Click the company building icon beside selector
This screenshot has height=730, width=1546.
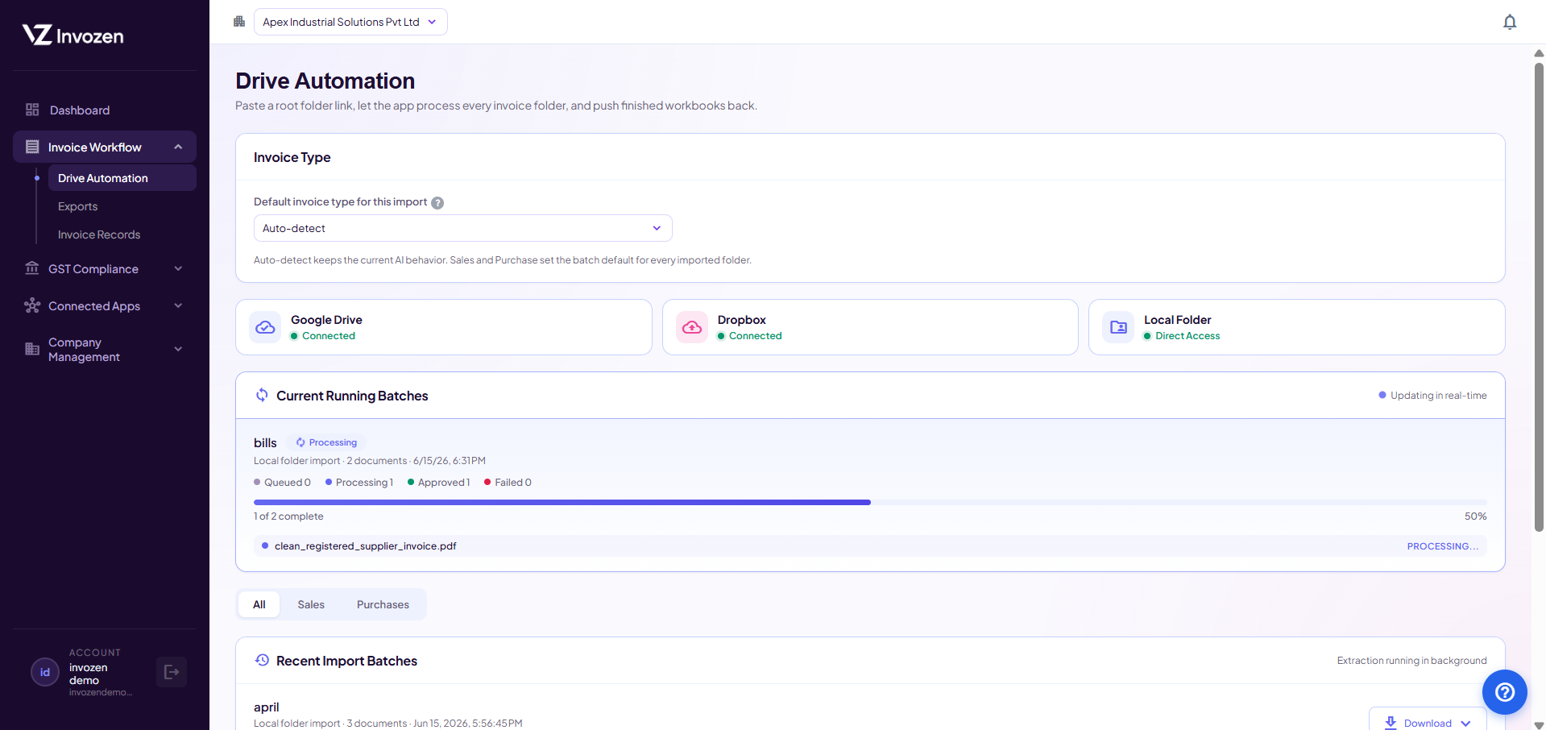tap(239, 22)
